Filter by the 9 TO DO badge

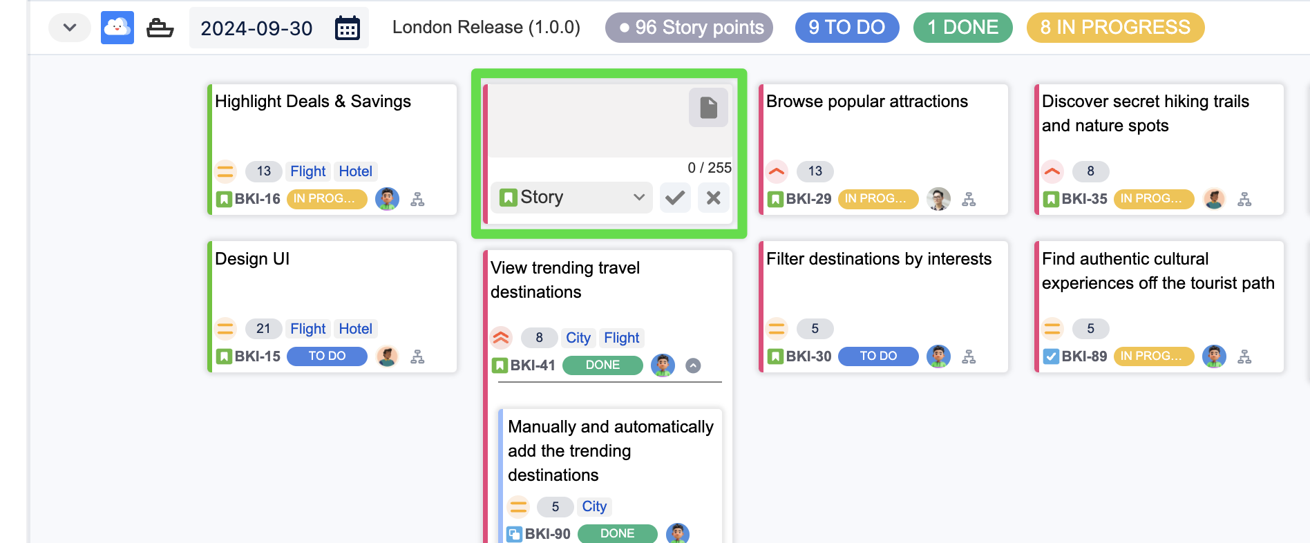tap(846, 28)
